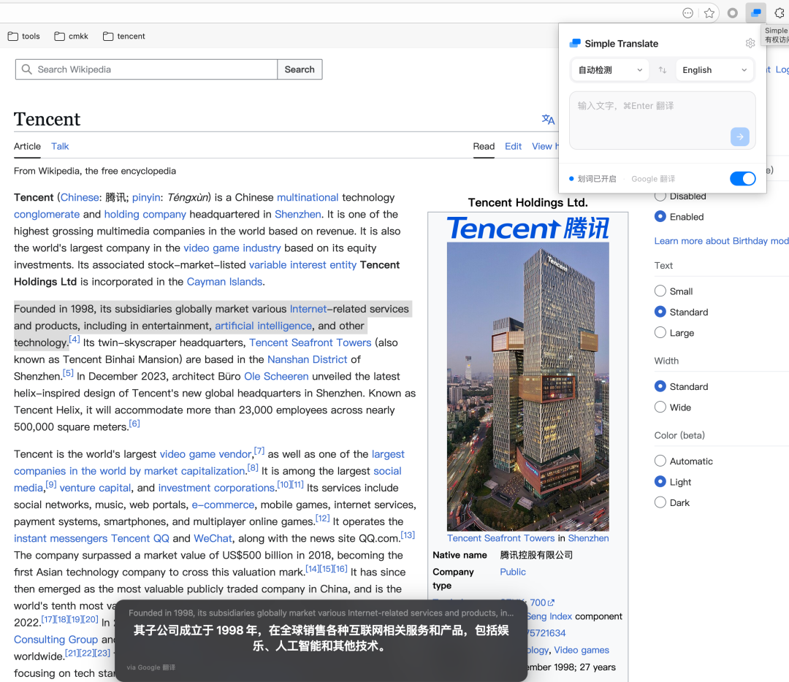
Task: Follow the Shenzhen link in the article
Action: click(297, 214)
